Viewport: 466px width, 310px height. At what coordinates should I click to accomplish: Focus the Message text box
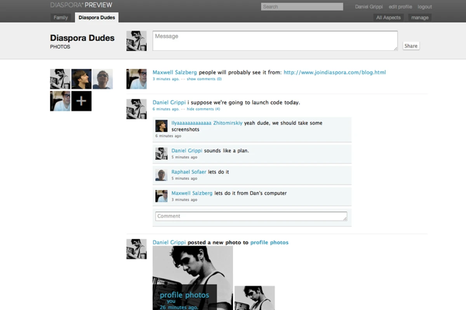click(x=275, y=41)
